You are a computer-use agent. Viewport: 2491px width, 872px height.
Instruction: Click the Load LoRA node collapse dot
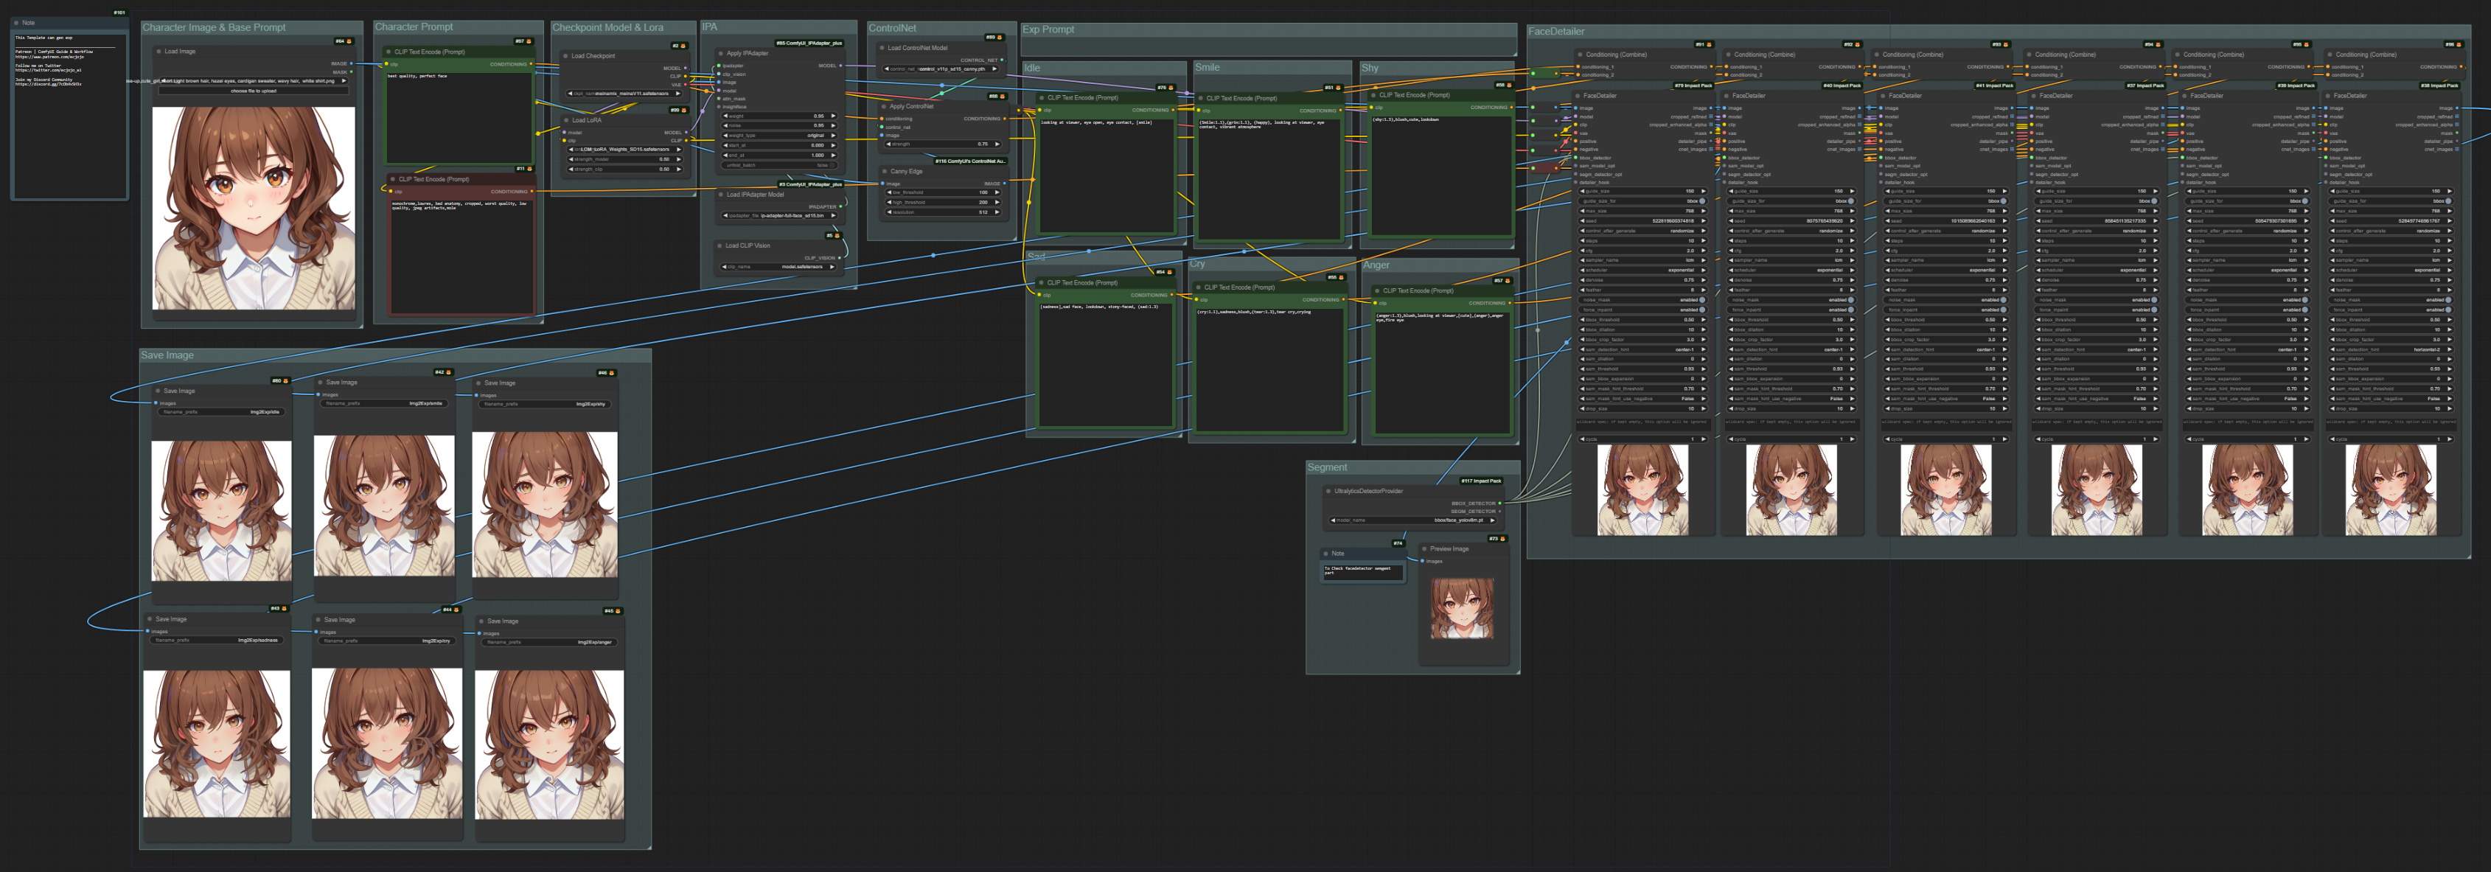pyautogui.click(x=565, y=121)
